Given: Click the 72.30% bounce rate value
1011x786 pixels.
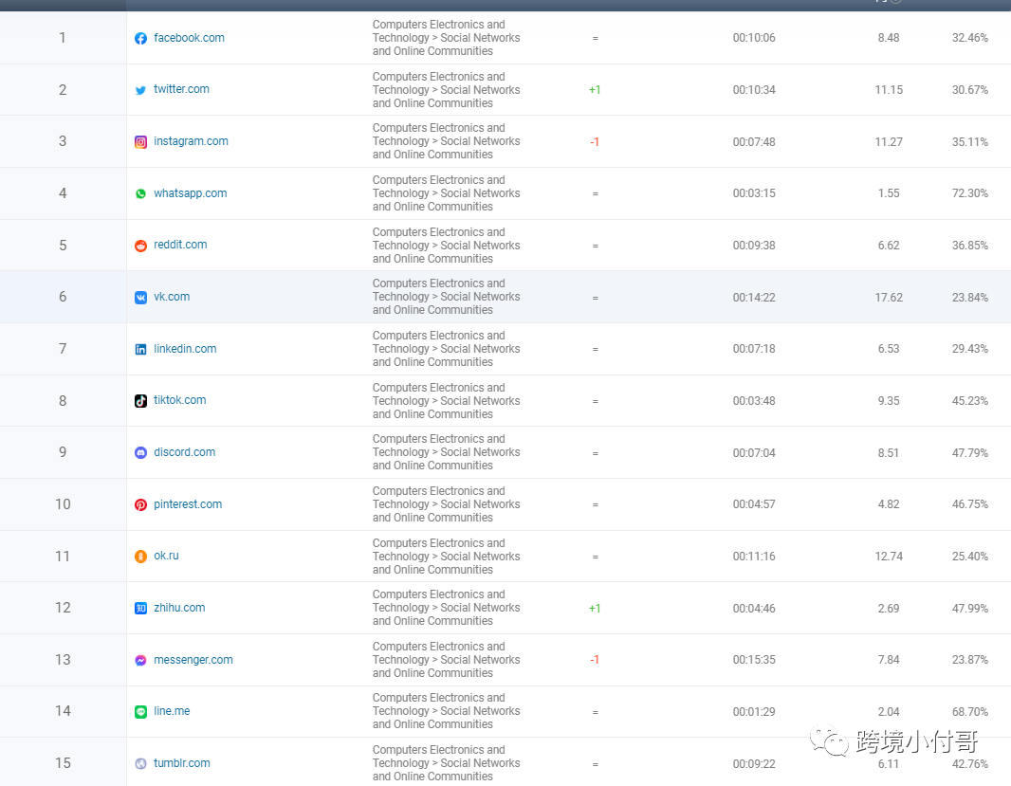Looking at the screenshot, I should 969,193.
